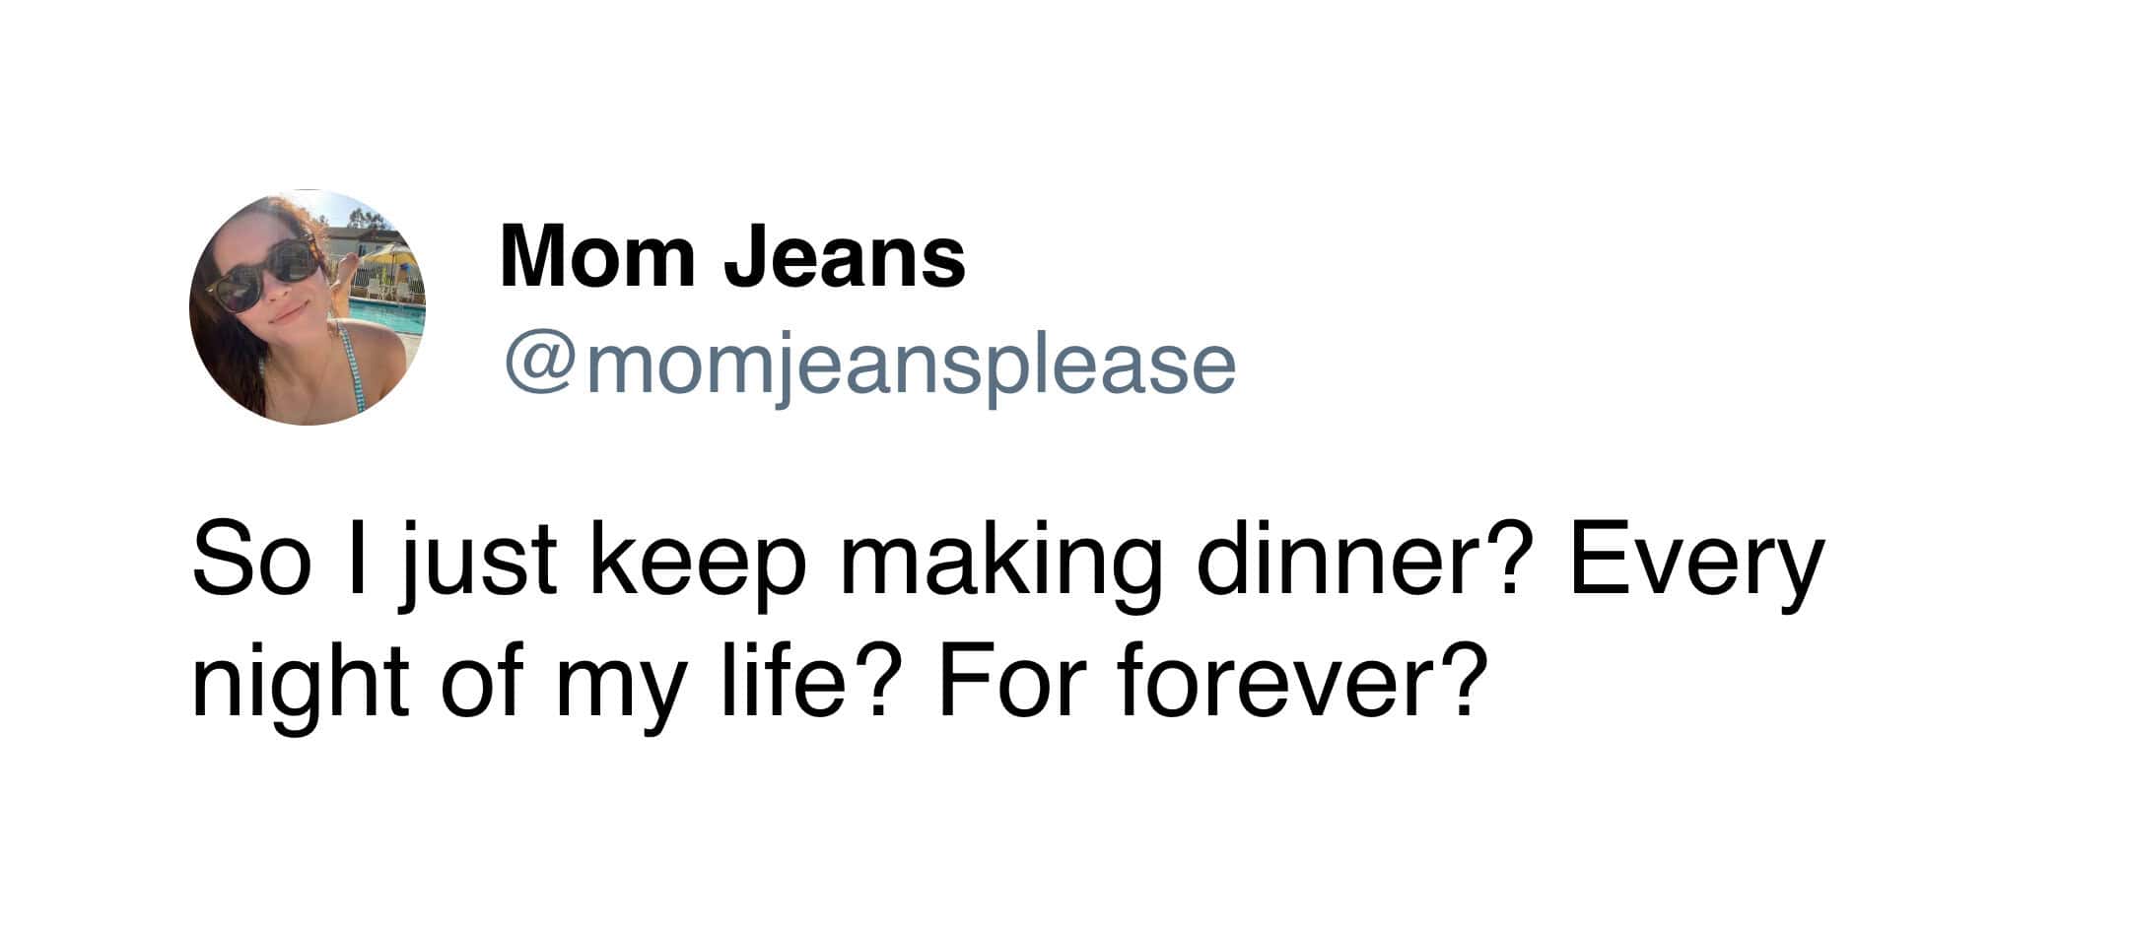Click "So" at the tweet's start

[x=251, y=562]
